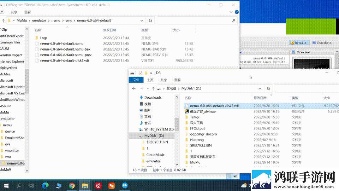The height and width of the screenshot is (191, 339).
Task: Click properties icon in D: quick access toolbar
Action: [x=141, y=73]
